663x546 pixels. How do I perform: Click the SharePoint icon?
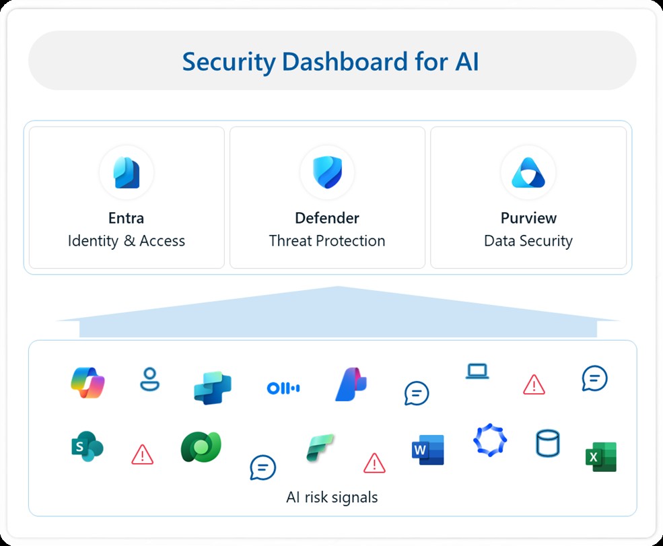[87, 446]
